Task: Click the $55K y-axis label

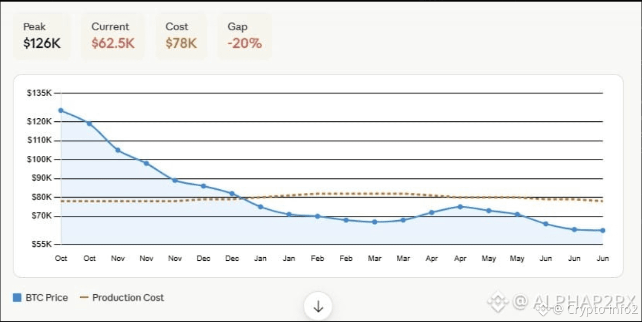Action: pos(41,244)
